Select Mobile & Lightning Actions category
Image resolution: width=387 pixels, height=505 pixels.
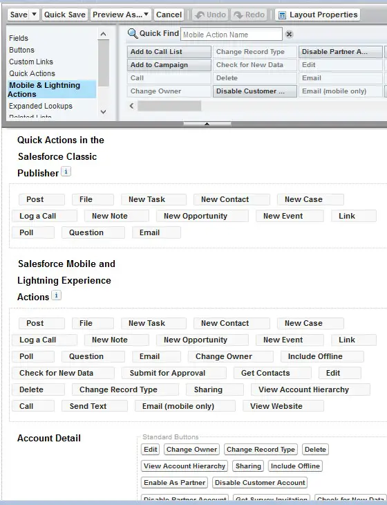(x=51, y=89)
